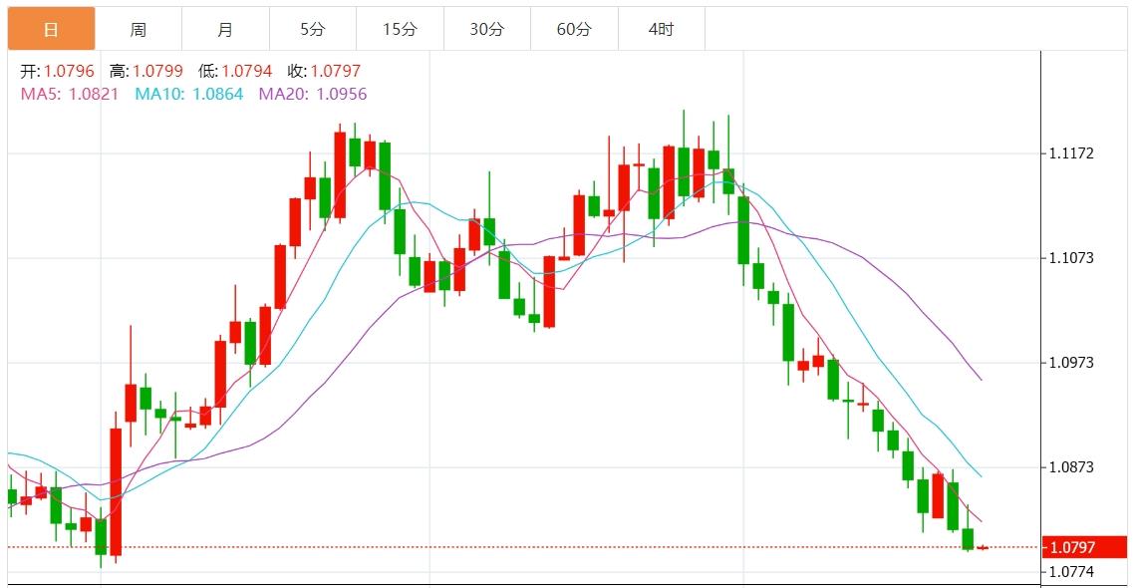Click the MA5: 1.0821 indicator label
Viewport: 1136px width, 588px height.
pyautogui.click(x=70, y=94)
